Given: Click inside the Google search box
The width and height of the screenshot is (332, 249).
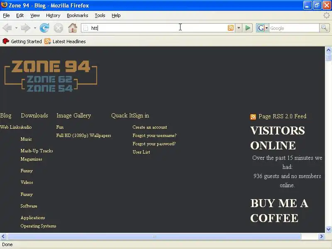Looking at the screenshot, I should (294, 28).
